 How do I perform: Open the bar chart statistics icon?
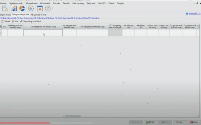(x=14, y=8)
